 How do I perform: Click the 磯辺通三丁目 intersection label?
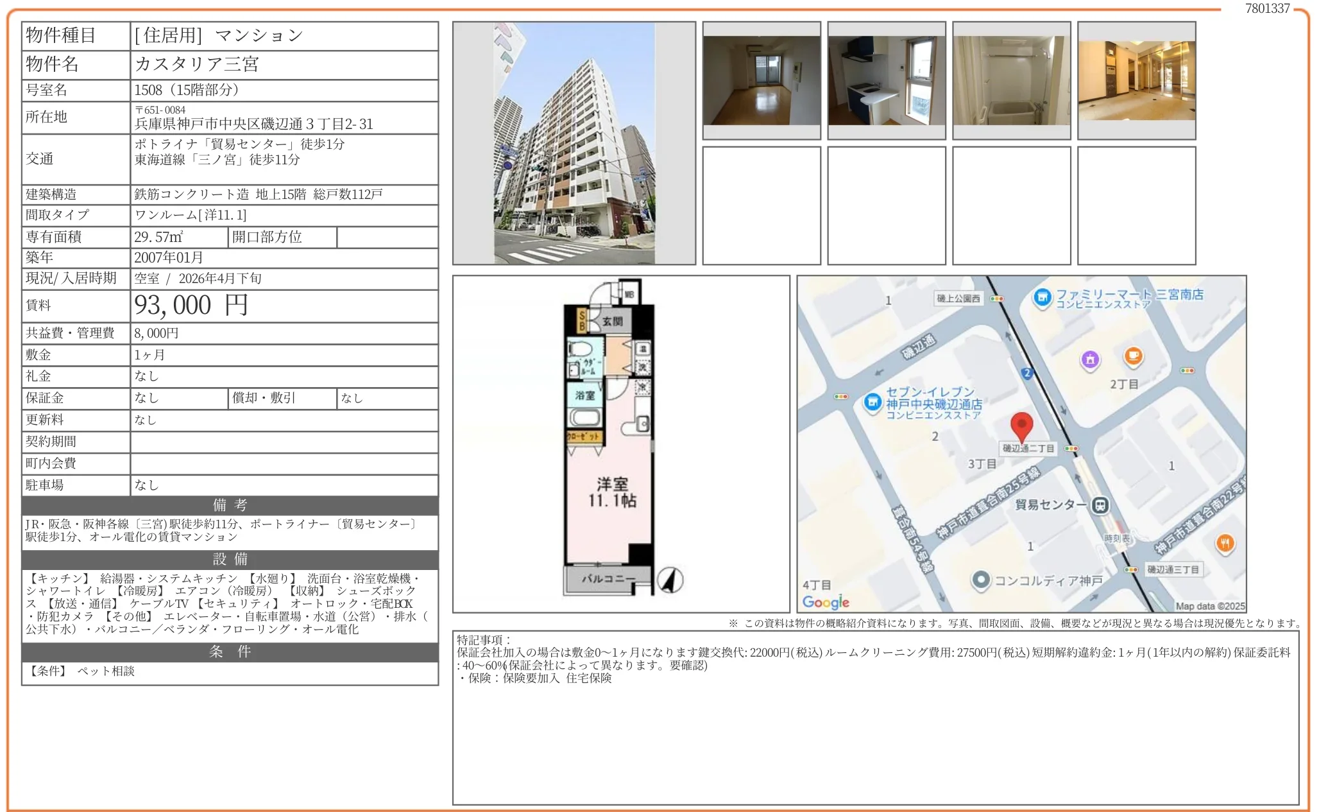click(x=1173, y=569)
